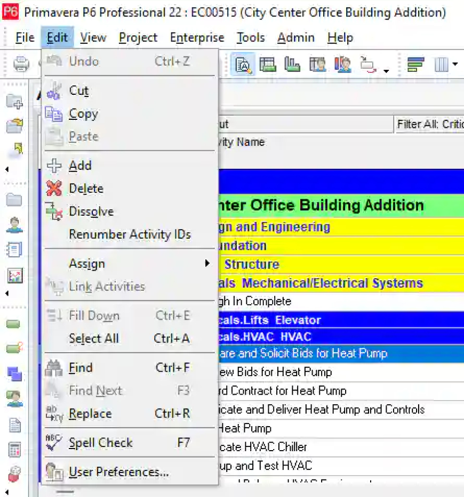Select the Structure WBS band
This screenshot has width=464, height=497.
click(x=341, y=264)
